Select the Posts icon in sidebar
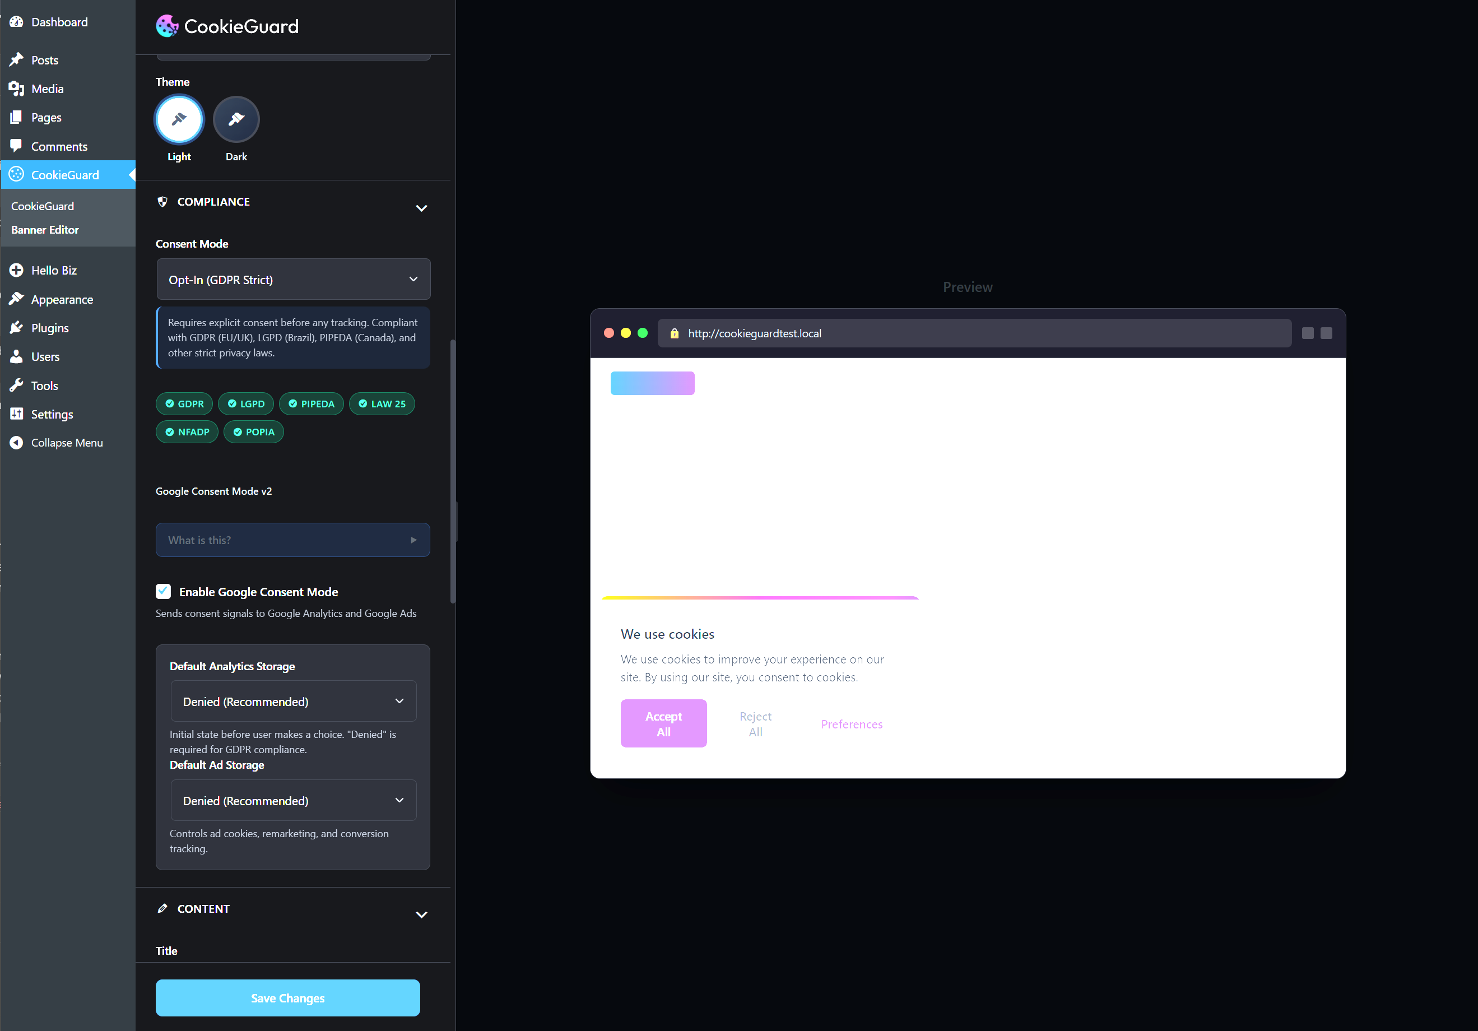 click(x=17, y=59)
